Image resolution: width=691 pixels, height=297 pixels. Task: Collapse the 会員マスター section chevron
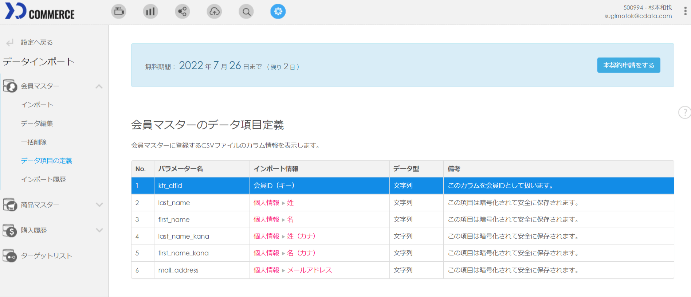click(x=99, y=86)
